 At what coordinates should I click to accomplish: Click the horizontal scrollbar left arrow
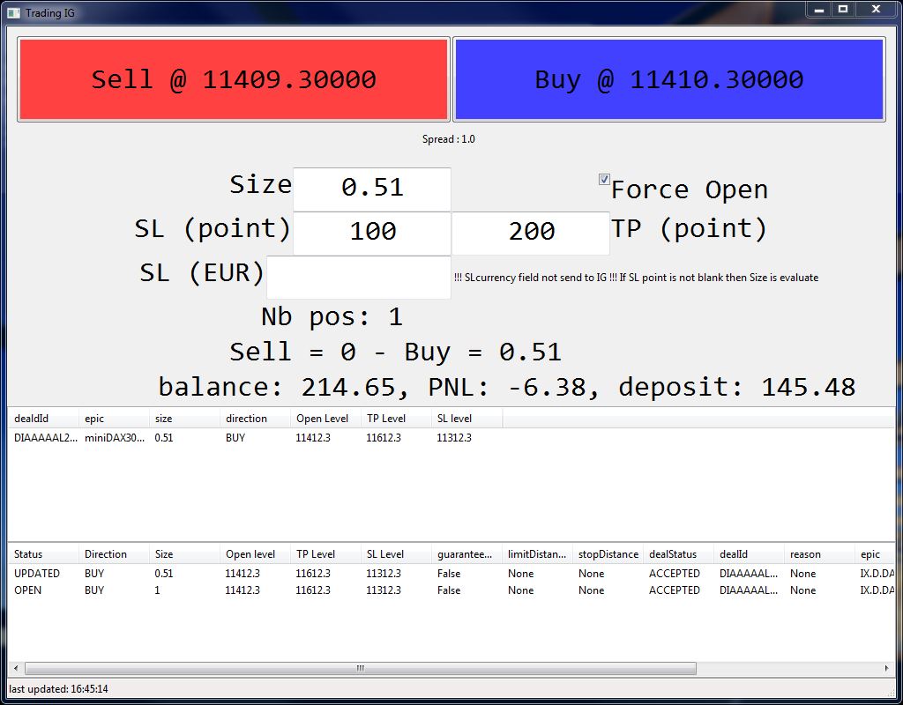[15, 669]
